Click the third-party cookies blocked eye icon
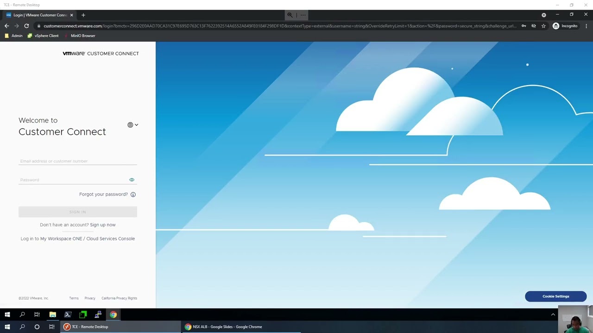 [x=534, y=26]
